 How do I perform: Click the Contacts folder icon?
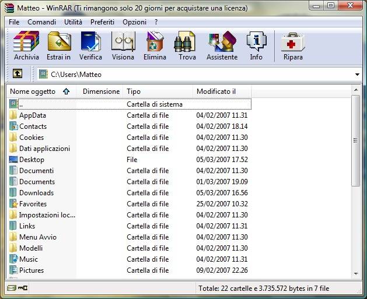tap(13, 126)
